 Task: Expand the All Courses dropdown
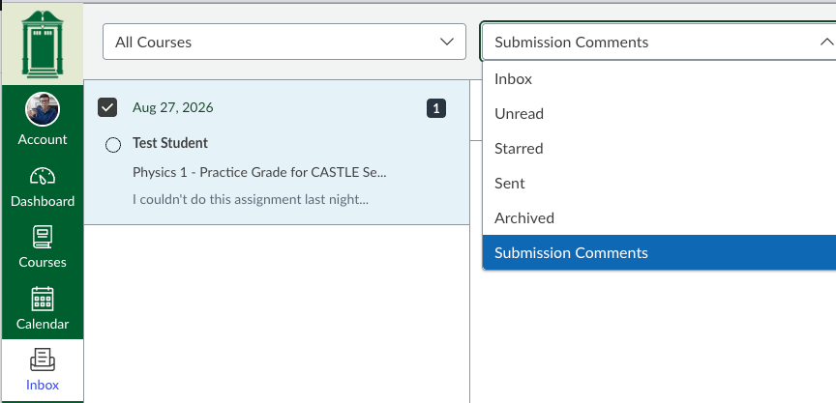[284, 42]
